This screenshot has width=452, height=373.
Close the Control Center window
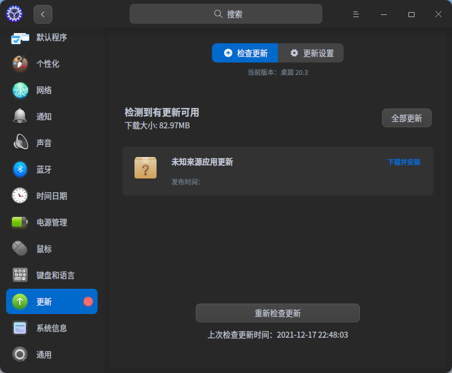(438, 14)
